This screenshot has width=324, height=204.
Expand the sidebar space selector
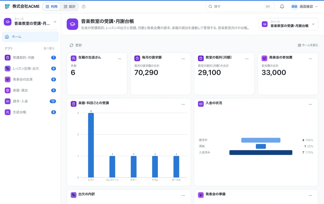pyautogui.click(x=30, y=22)
